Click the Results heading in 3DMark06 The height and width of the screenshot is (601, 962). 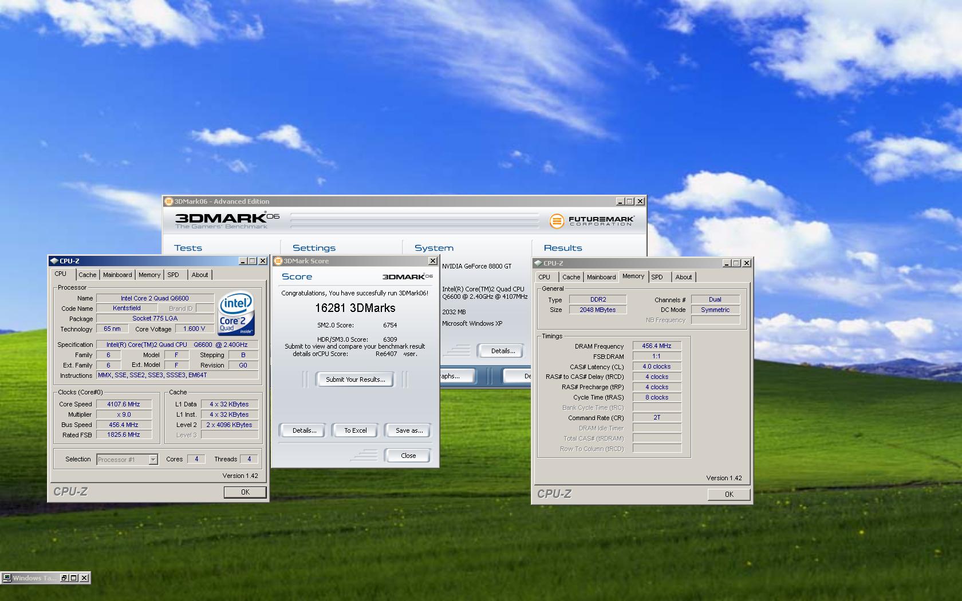pyautogui.click(x=562, y=248)
